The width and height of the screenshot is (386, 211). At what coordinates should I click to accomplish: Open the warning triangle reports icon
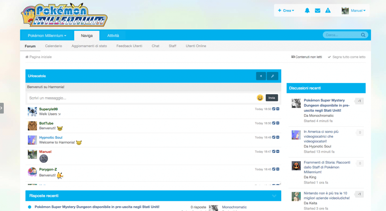(328, 10)
